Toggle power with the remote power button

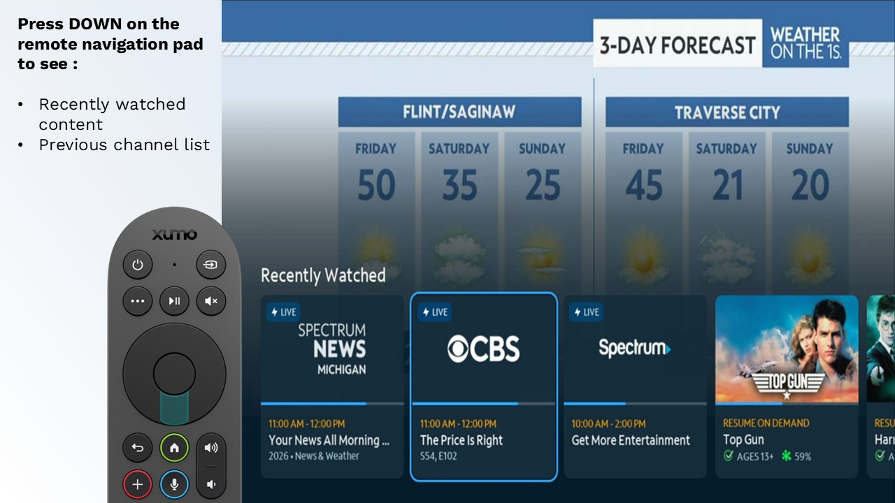click(x=137, y=264)
